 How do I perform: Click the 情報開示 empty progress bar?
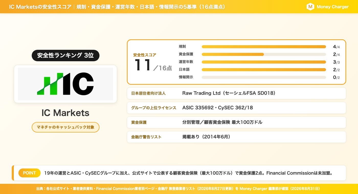coord(264,77)
